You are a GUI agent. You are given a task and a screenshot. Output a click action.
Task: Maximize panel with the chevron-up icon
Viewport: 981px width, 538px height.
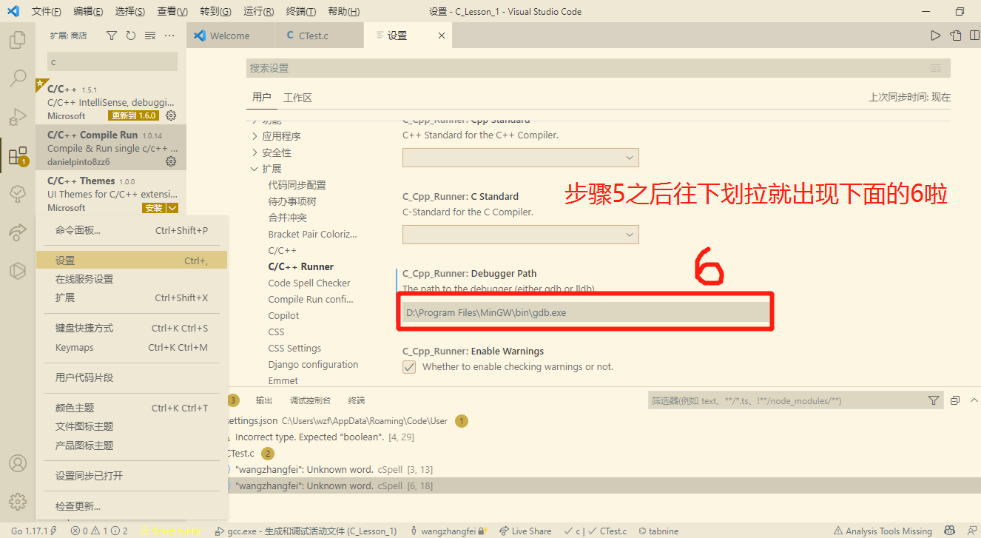pyautogui.click(x=974, y=400)
